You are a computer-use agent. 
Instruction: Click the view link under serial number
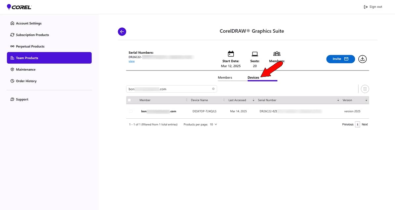[x=132, y=61]
